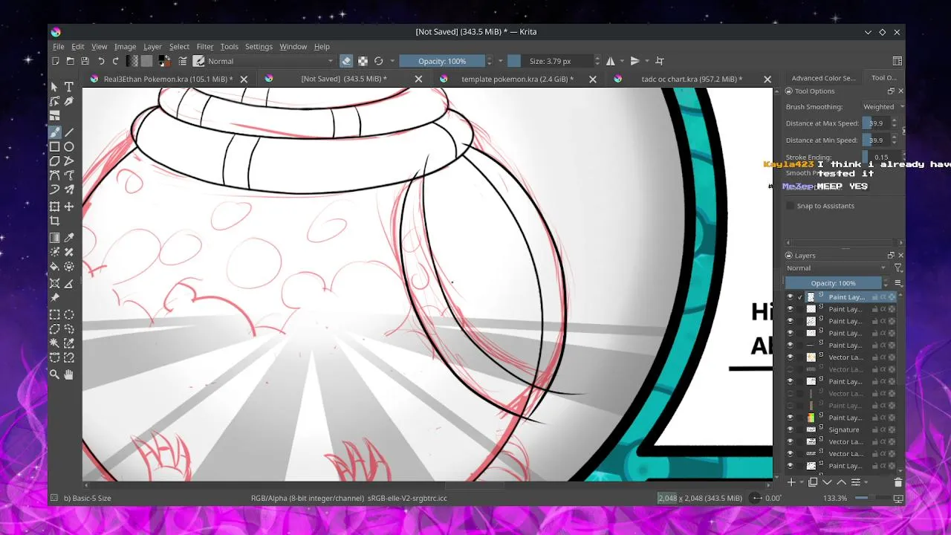Viewport: 951px width, 535px height.
Task: Expand the reload preset dropdown arrow
Action: (392, 61)
